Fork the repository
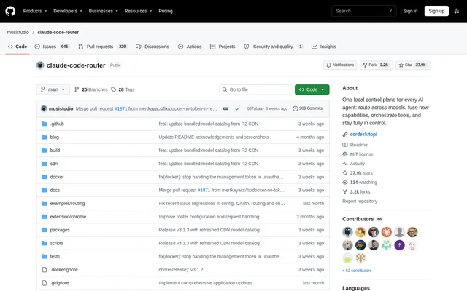The width and height of the screenshot is (467, 291). pyautogui.click(x=377, y=65)
